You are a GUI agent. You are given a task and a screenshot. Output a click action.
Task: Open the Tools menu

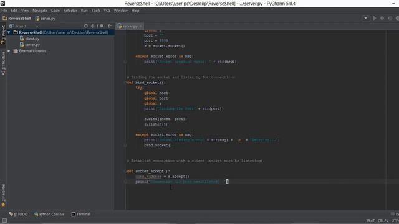click(x=95, y=11)
